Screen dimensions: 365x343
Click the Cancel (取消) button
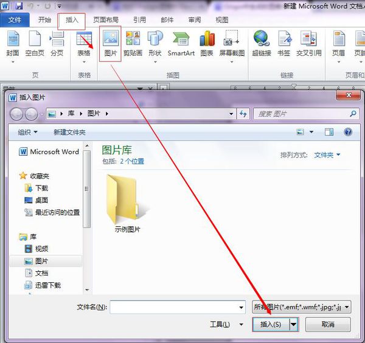pos(328,324)
